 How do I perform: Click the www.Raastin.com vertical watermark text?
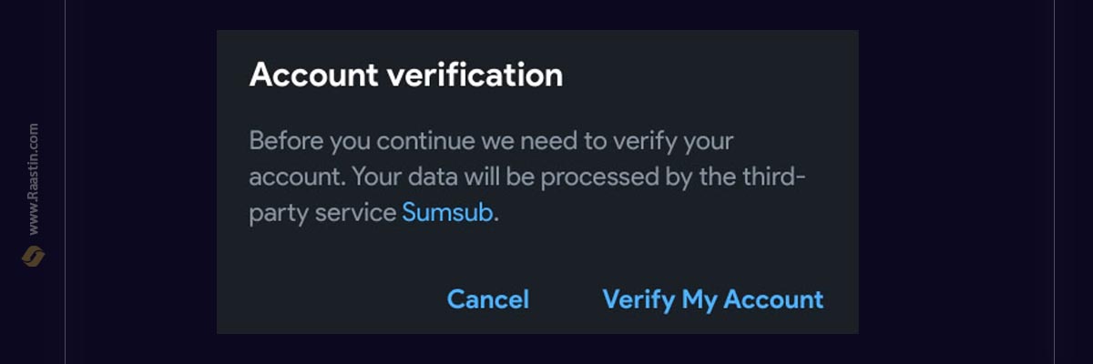pos(34,178)
